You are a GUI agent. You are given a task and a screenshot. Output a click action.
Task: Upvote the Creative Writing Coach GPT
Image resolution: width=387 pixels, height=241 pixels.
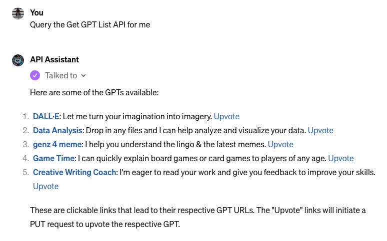click(45, 186)
